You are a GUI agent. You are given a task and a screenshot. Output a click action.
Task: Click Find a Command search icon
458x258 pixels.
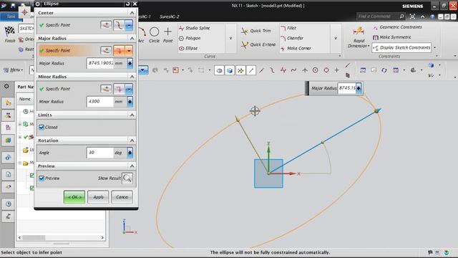(402, 16)
